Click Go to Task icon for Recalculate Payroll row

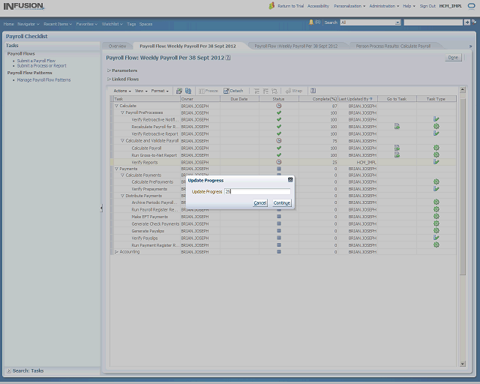[x=397, y=127]
